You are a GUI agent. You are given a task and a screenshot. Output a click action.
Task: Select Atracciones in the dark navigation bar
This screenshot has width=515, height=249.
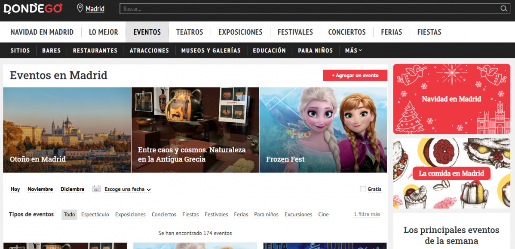(150, 51)
